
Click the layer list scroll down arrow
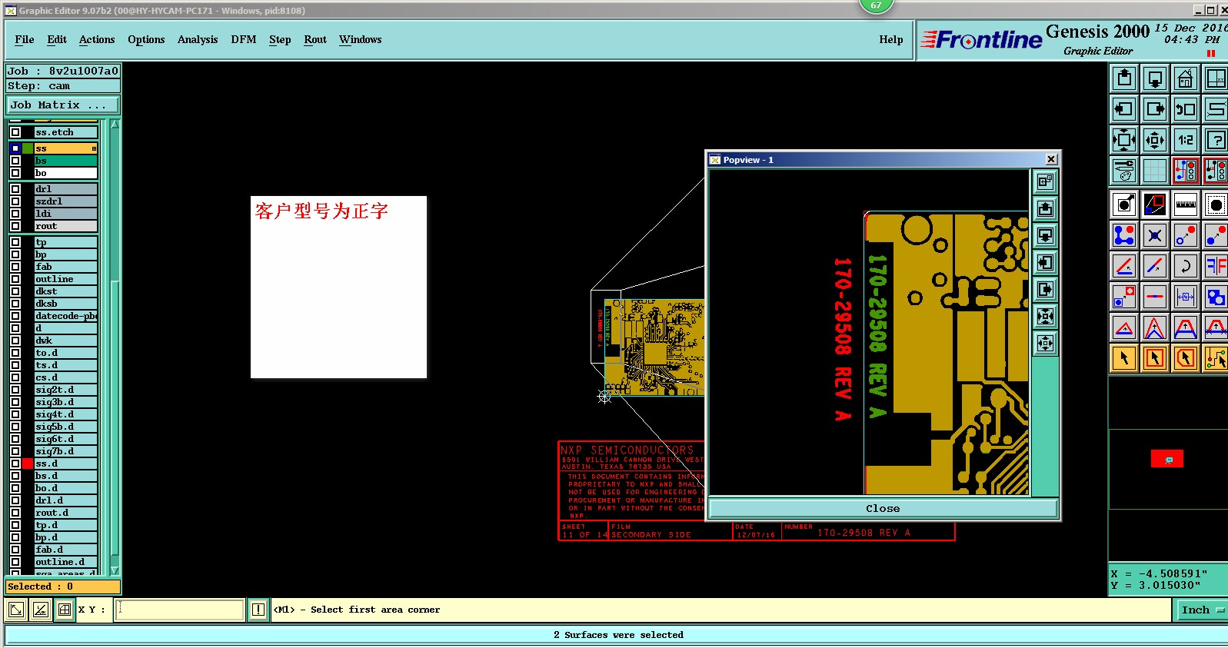point(115,571)
